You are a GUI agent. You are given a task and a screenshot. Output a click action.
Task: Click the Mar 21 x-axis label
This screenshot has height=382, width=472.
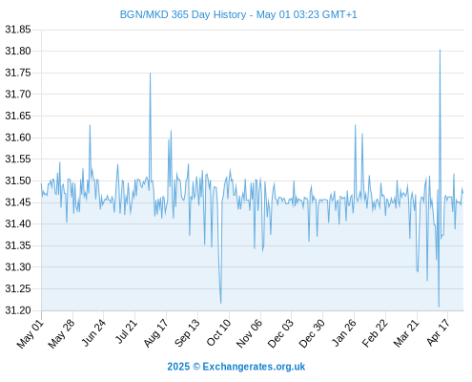pyautogui.click(x=406, y=333)
